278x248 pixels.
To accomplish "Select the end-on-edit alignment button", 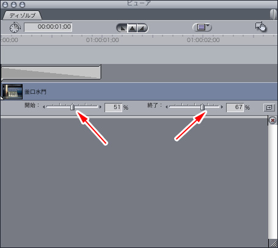I will pyautogui.click(x=123, y=28).
